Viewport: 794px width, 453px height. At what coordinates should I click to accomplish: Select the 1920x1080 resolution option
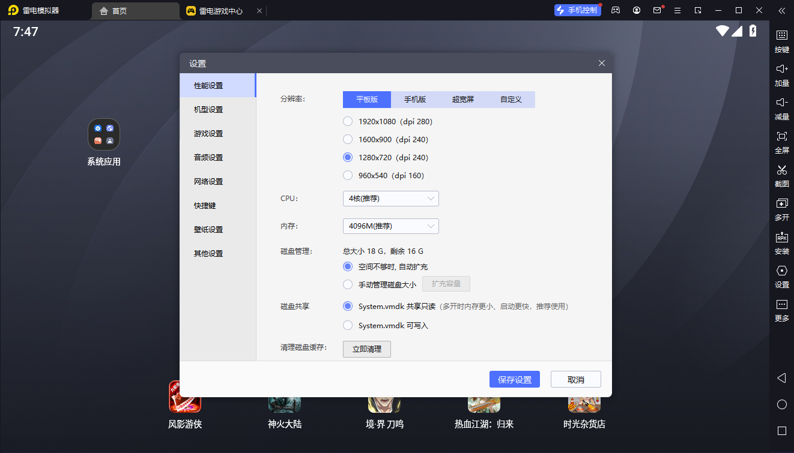coord(348,122)
